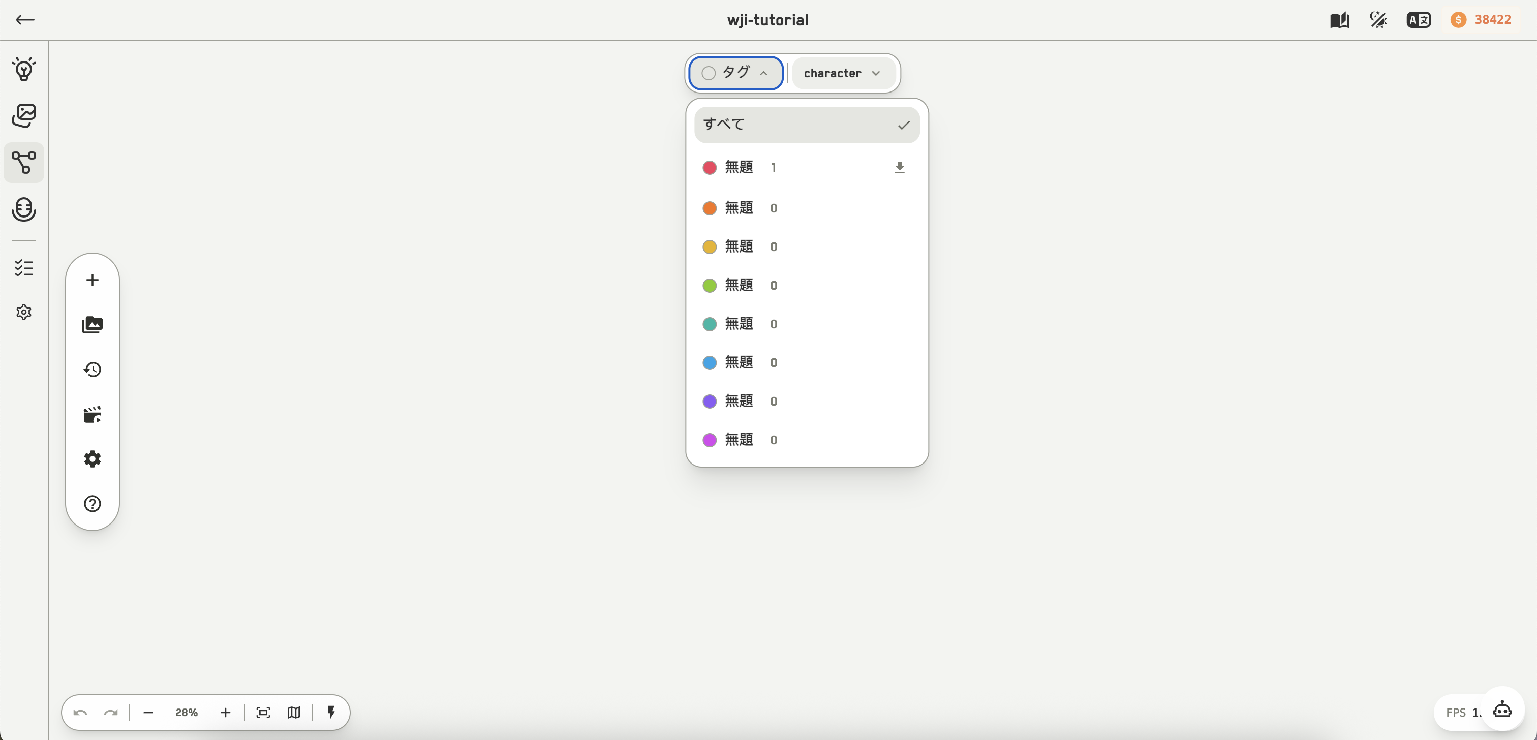
Task: Select the red 無題 tag
Action: coord(807,168)
